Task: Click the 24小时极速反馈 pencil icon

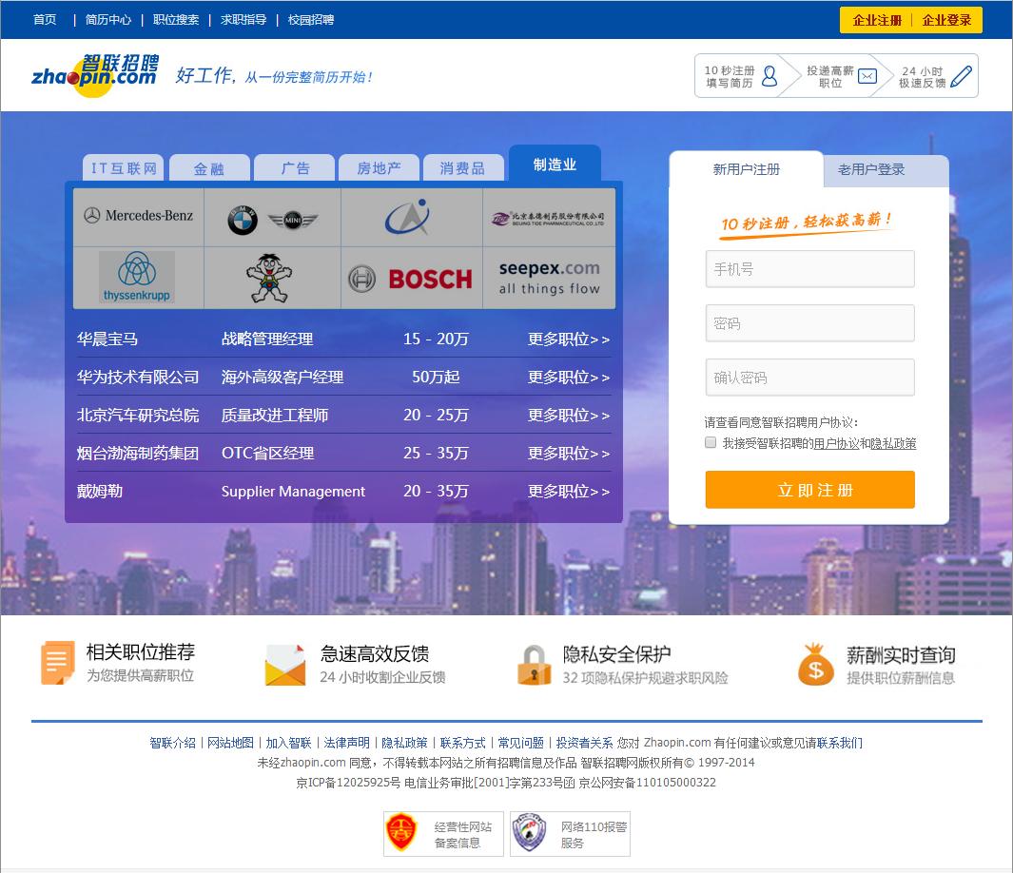Action: (x=960, y=74)
